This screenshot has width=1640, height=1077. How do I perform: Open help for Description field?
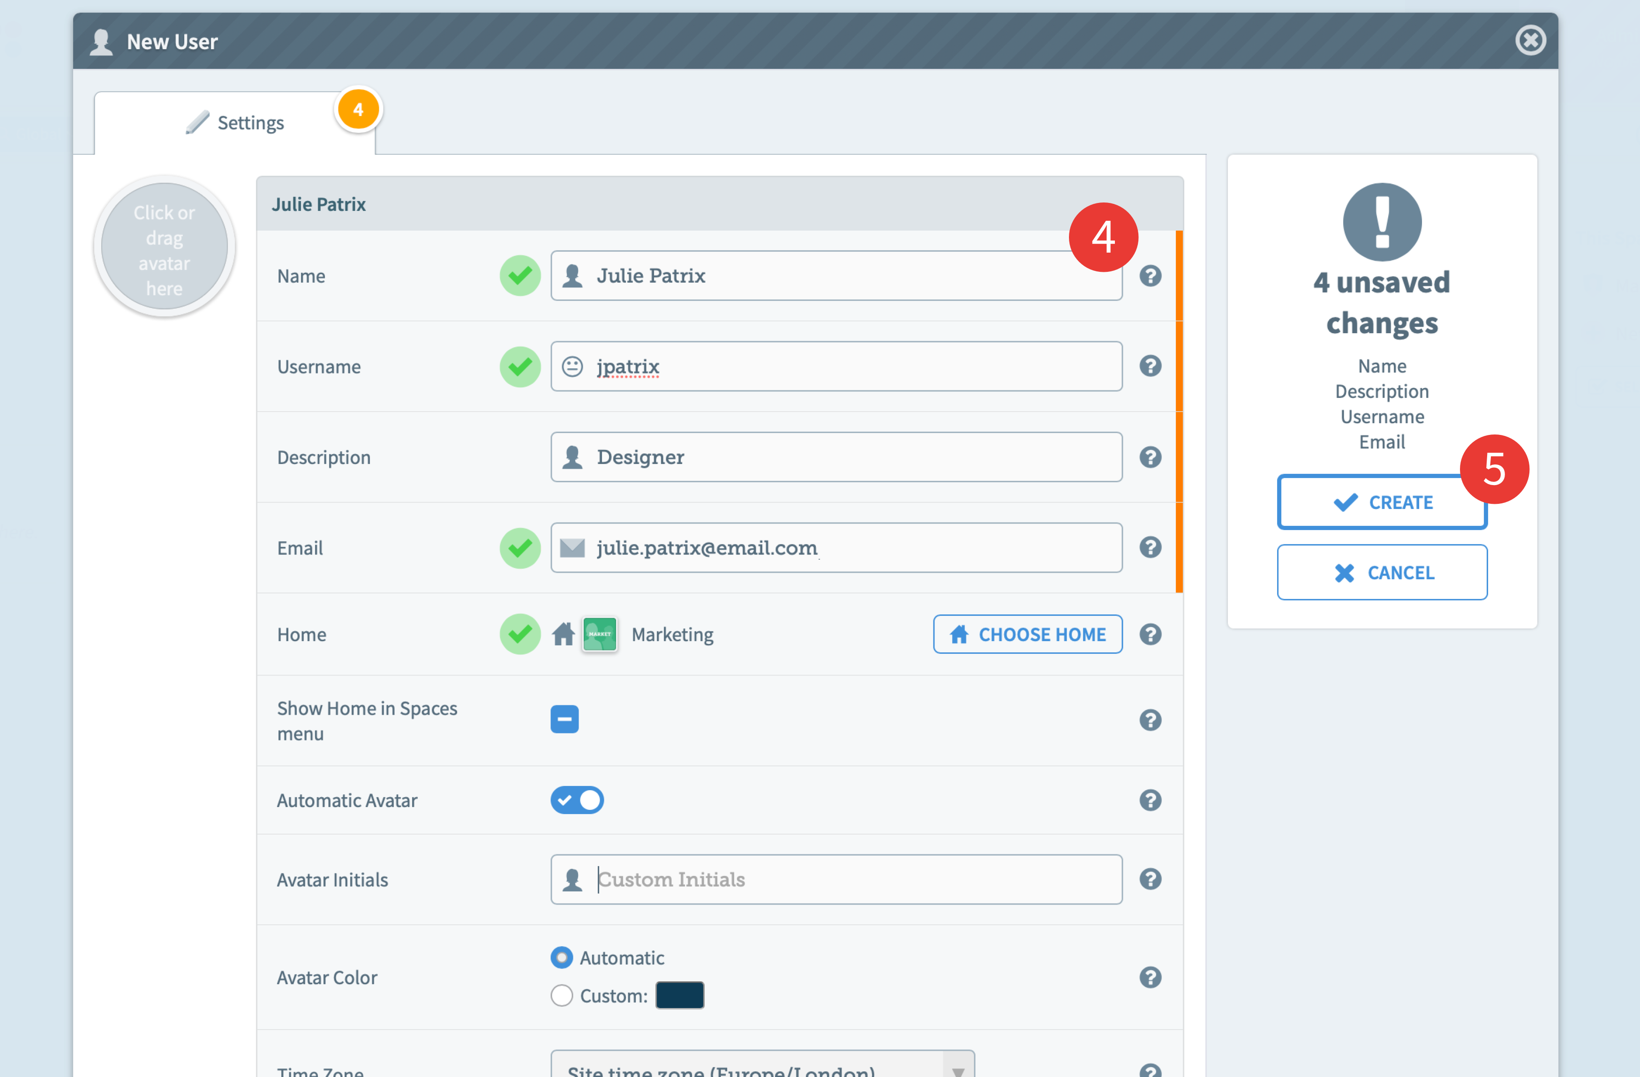[1150, 456]
